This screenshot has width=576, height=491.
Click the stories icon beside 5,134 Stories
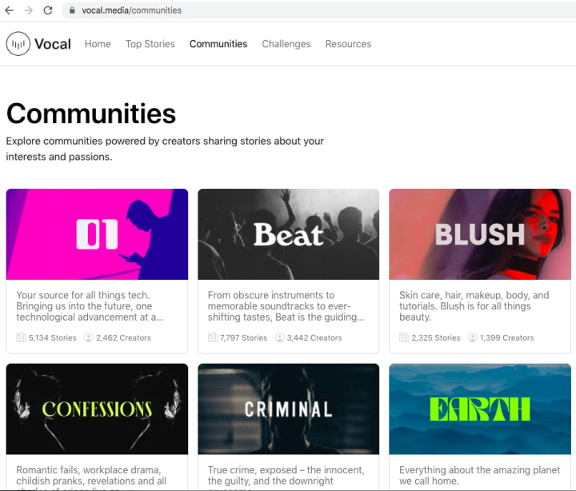[x=21, y=337]
